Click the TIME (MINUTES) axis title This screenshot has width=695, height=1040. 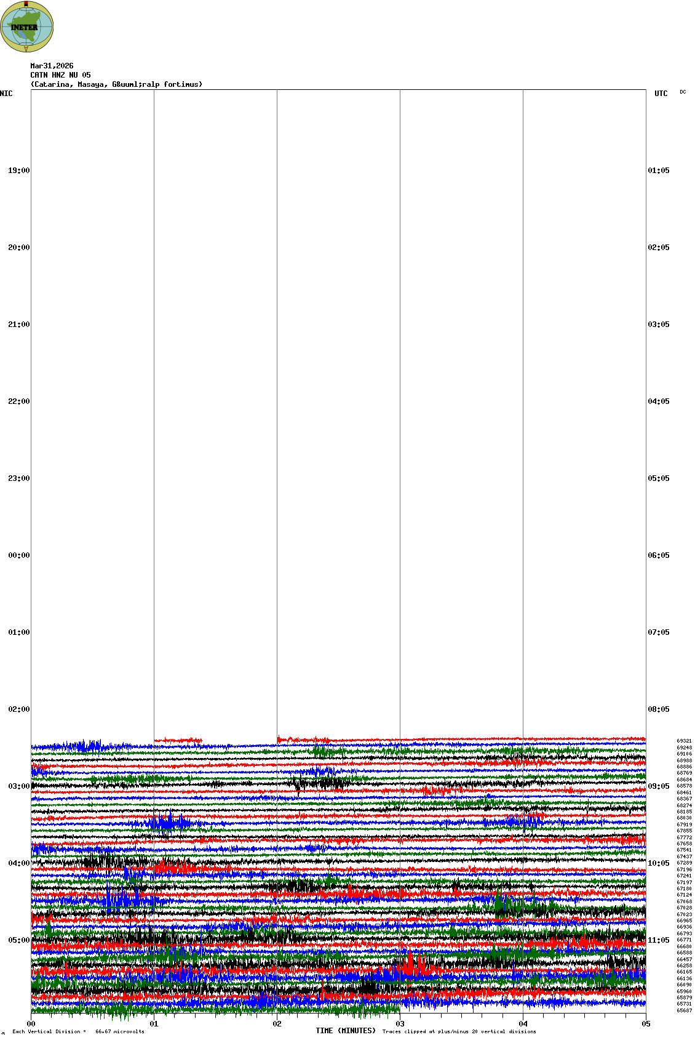tap(346, 1031)
